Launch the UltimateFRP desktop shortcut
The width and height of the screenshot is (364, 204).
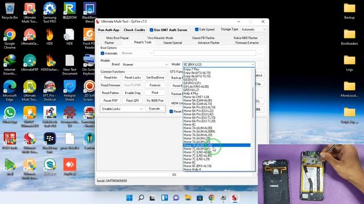[30, 63]
